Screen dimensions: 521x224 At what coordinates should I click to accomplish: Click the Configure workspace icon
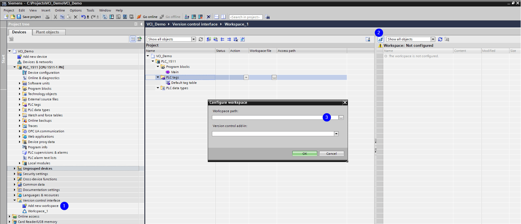(x=380, y=39)
